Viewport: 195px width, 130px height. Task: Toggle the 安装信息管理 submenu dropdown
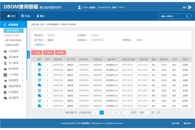[x=14, y=31]
